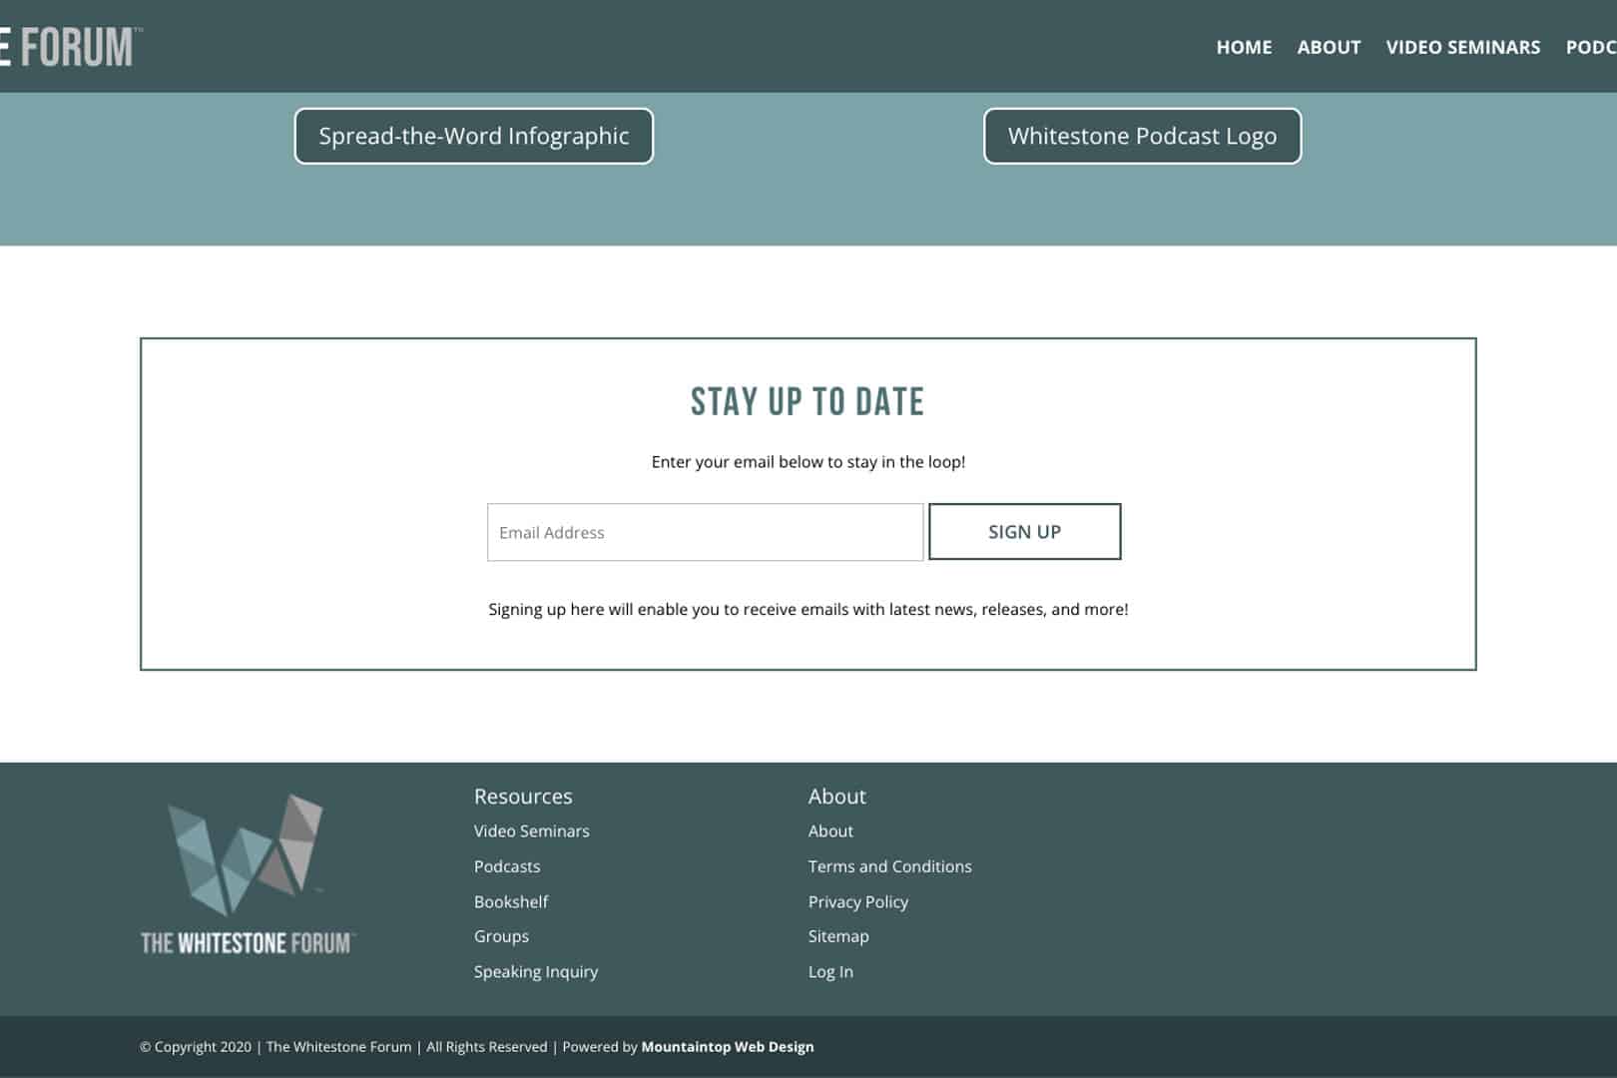Open Video Seminars footer link

[531, 830]
